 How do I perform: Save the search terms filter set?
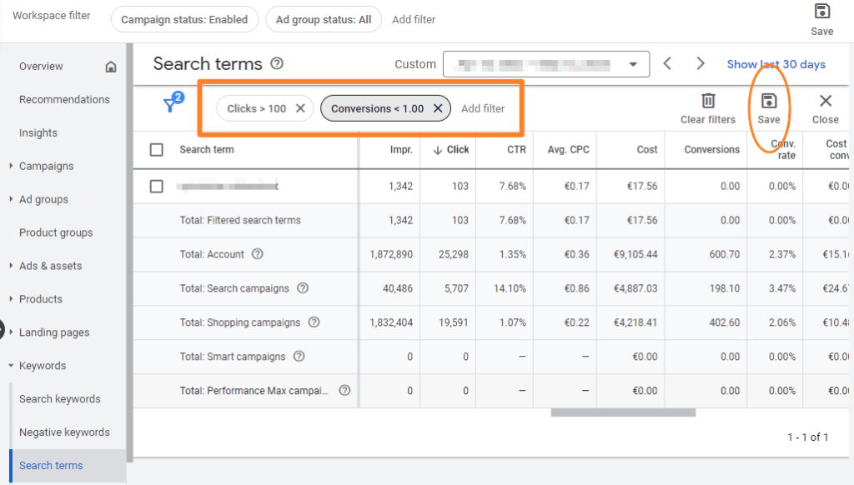click(768, 107)
